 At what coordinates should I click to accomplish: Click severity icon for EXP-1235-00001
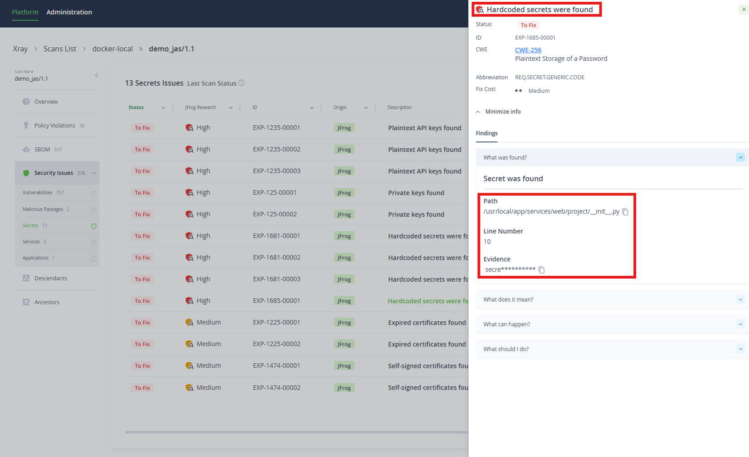[189, 128]
